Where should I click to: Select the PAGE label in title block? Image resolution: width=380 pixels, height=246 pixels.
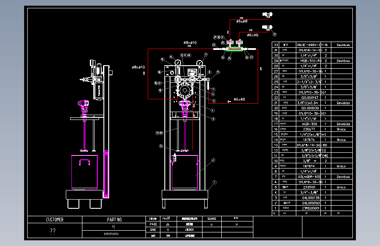(x=153, y=224)
